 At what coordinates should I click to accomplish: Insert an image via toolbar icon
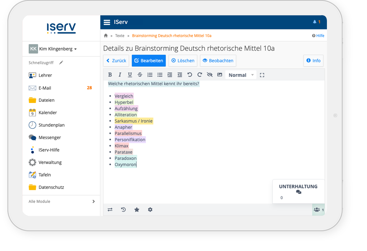(220, 75)
